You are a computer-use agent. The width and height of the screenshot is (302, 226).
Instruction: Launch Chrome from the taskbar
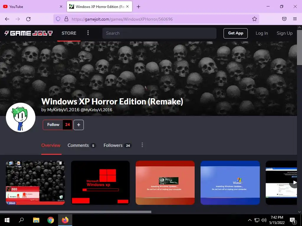51,220
